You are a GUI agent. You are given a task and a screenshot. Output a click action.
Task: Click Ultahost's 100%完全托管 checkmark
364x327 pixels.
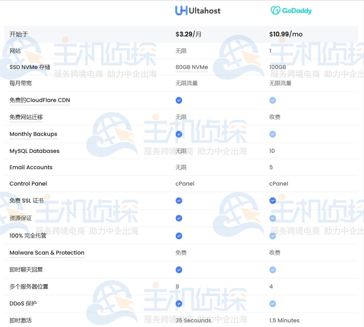(x=179, y=236)
